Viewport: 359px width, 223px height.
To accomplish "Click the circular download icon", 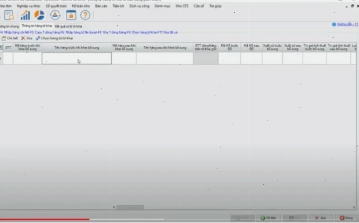I will pos(55,15).
